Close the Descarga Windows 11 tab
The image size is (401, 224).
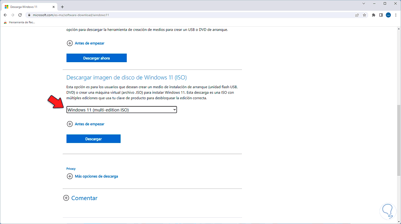coord(54,7)
